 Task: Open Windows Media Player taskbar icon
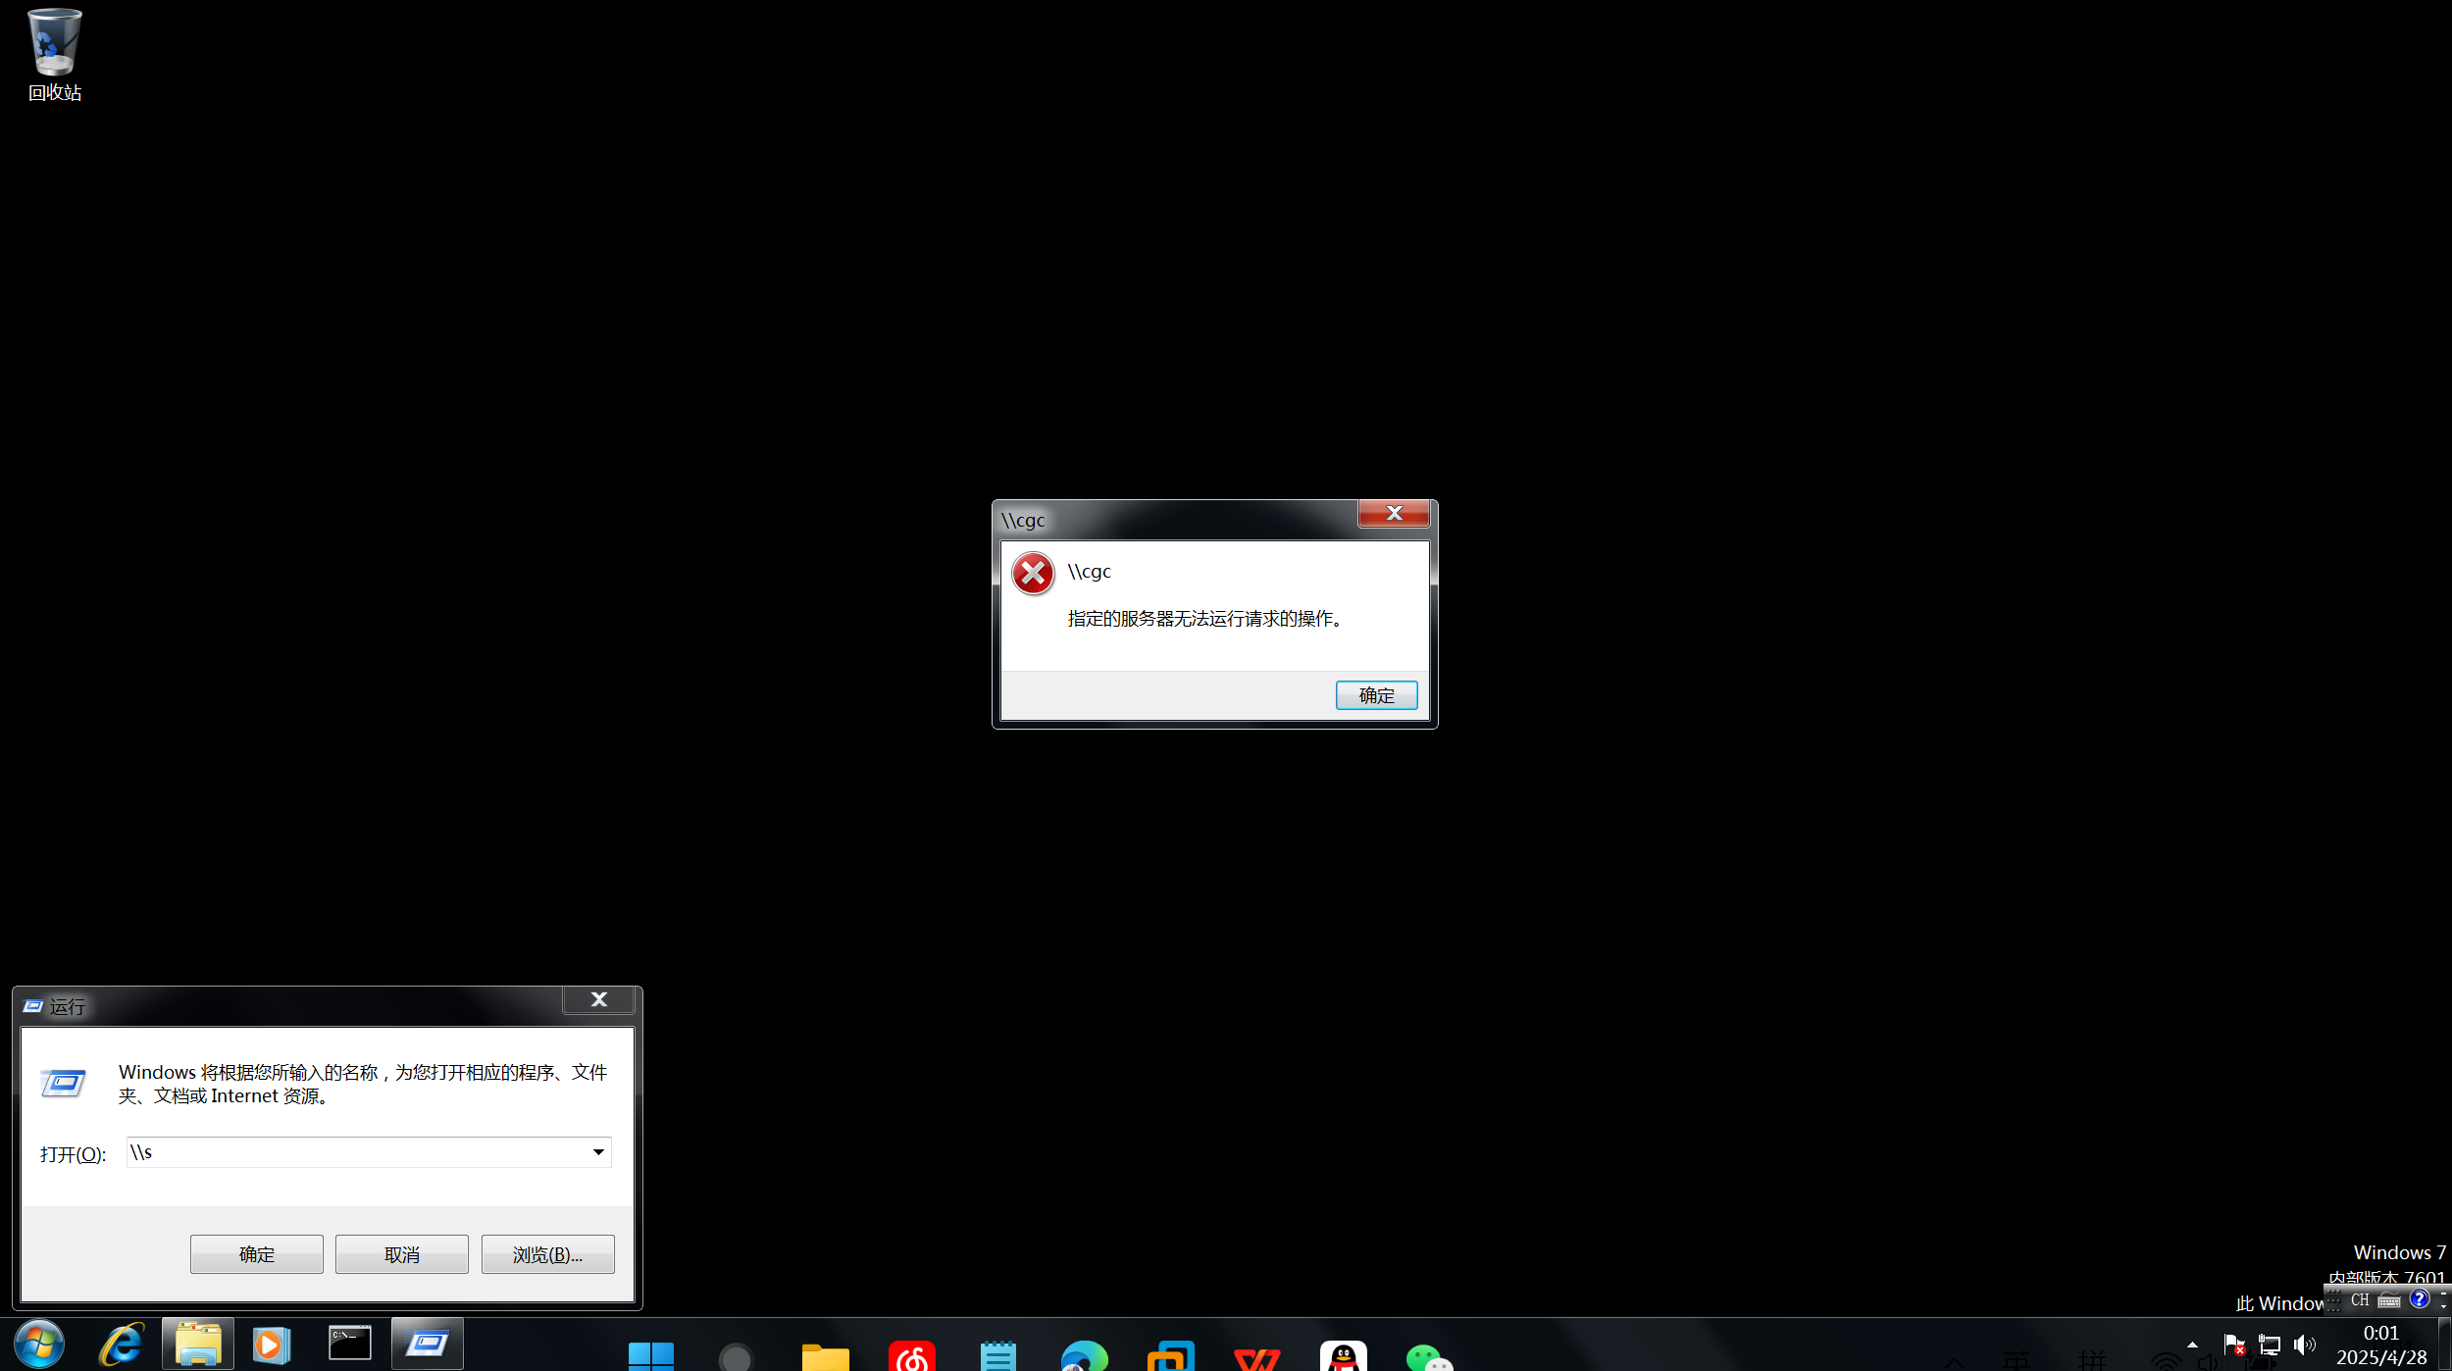point(272,1344)
